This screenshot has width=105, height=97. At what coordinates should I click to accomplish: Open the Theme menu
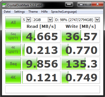[x=33, y=12]
